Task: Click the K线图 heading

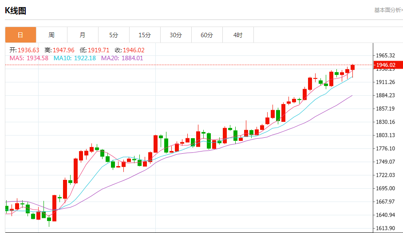Action: (x=16, y=11)
